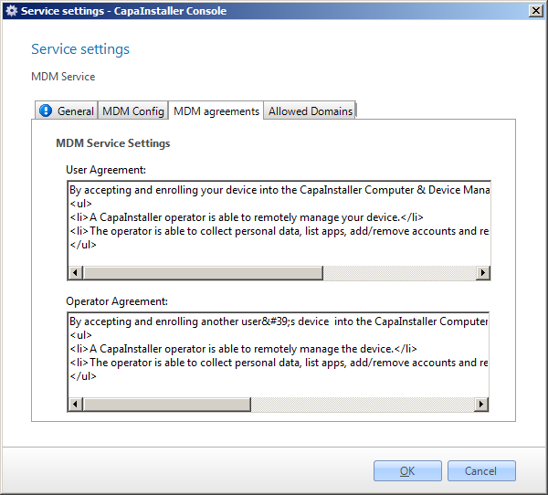Open the Allowed Domains tab
548x495 pixels.
pyautogui.click(x=310, y=111)
